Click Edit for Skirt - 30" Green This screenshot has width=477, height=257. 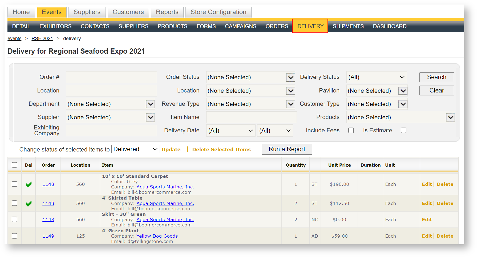tap(427, 220)
